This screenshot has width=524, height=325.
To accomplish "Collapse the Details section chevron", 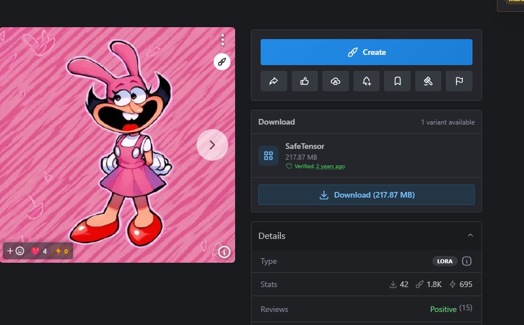I will coord(470,236).
